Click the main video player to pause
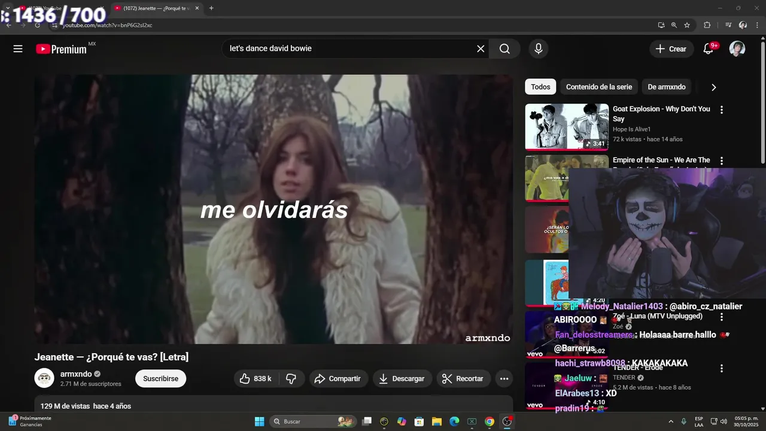The width and height of the screenshot is (766, 431). (x=273, y=210)
